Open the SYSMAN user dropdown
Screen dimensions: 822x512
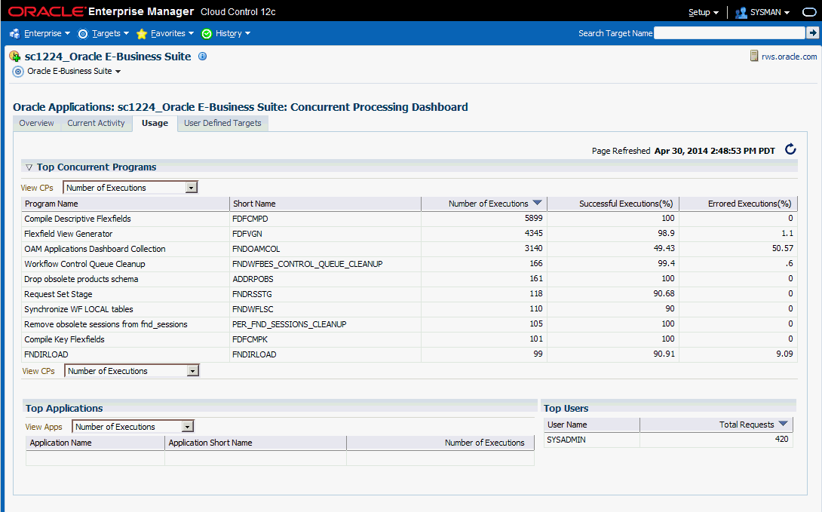[769, 12]
